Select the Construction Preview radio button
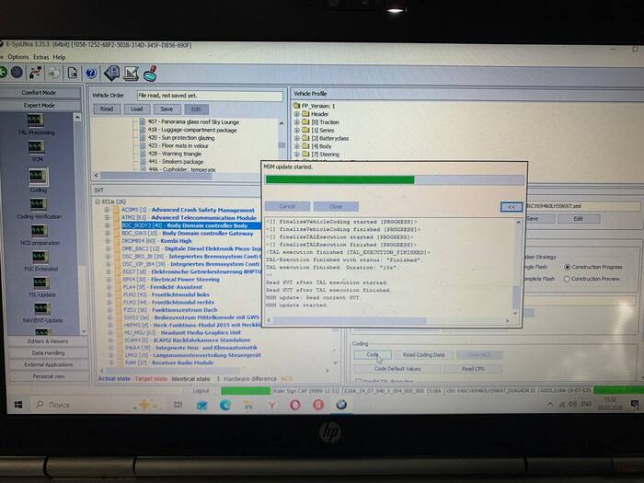This screenshot has height=483, width=644. click(569, 277)
